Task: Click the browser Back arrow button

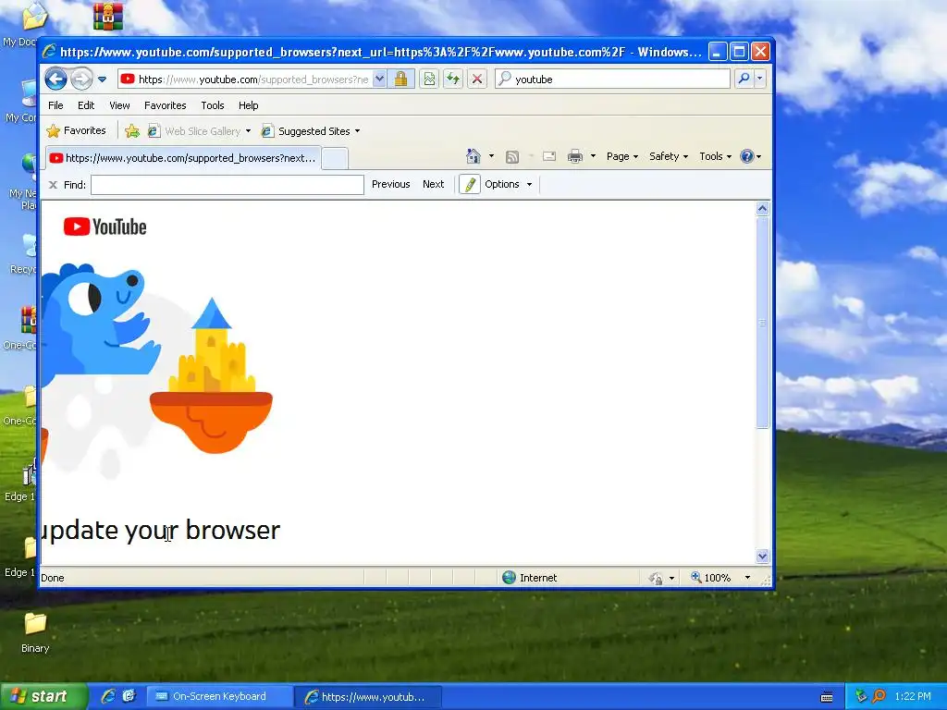Action: [55, 80]
